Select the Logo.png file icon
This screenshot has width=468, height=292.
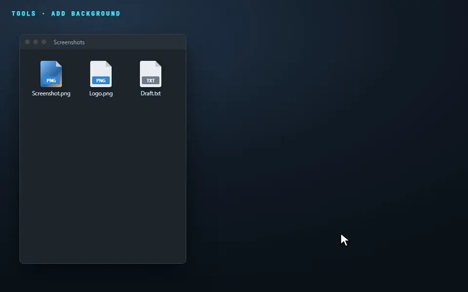tap(101, 74)
